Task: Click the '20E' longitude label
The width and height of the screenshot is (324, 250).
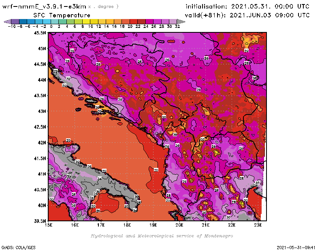Action: pos(179,225)
